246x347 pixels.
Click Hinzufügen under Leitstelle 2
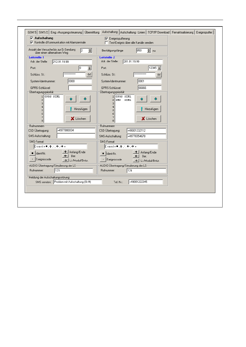[149, 109]
